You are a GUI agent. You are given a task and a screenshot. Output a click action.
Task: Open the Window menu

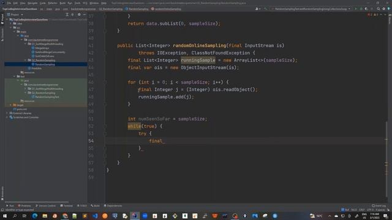pos(94,3)
